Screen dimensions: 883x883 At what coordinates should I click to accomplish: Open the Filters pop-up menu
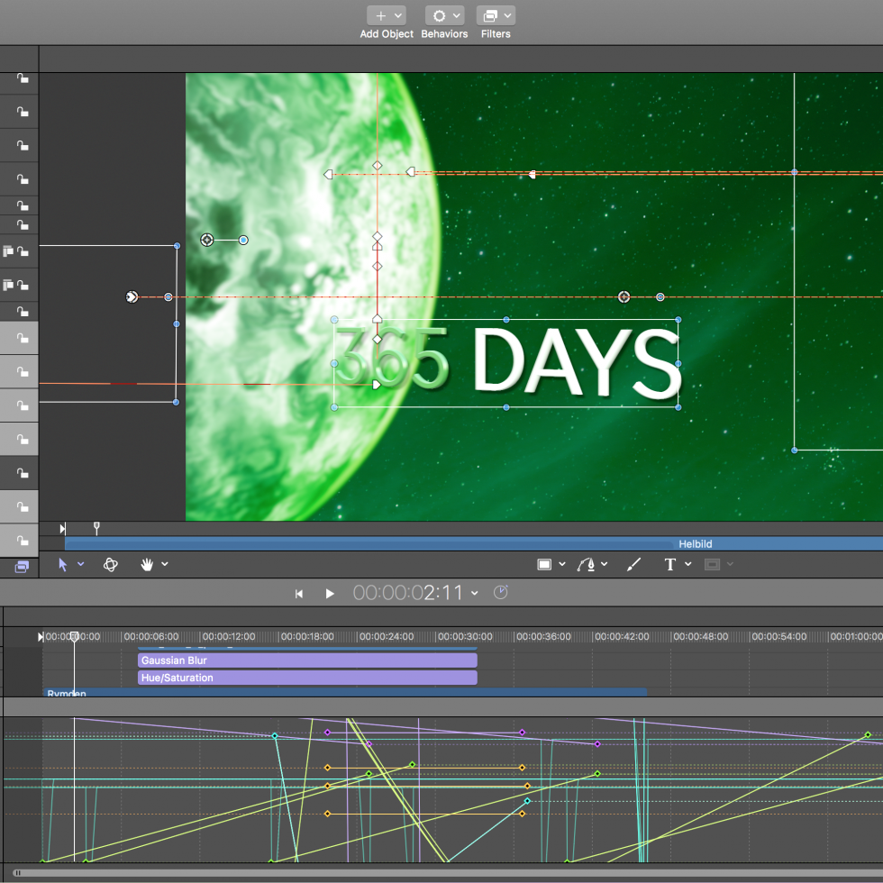coord(496,16)
